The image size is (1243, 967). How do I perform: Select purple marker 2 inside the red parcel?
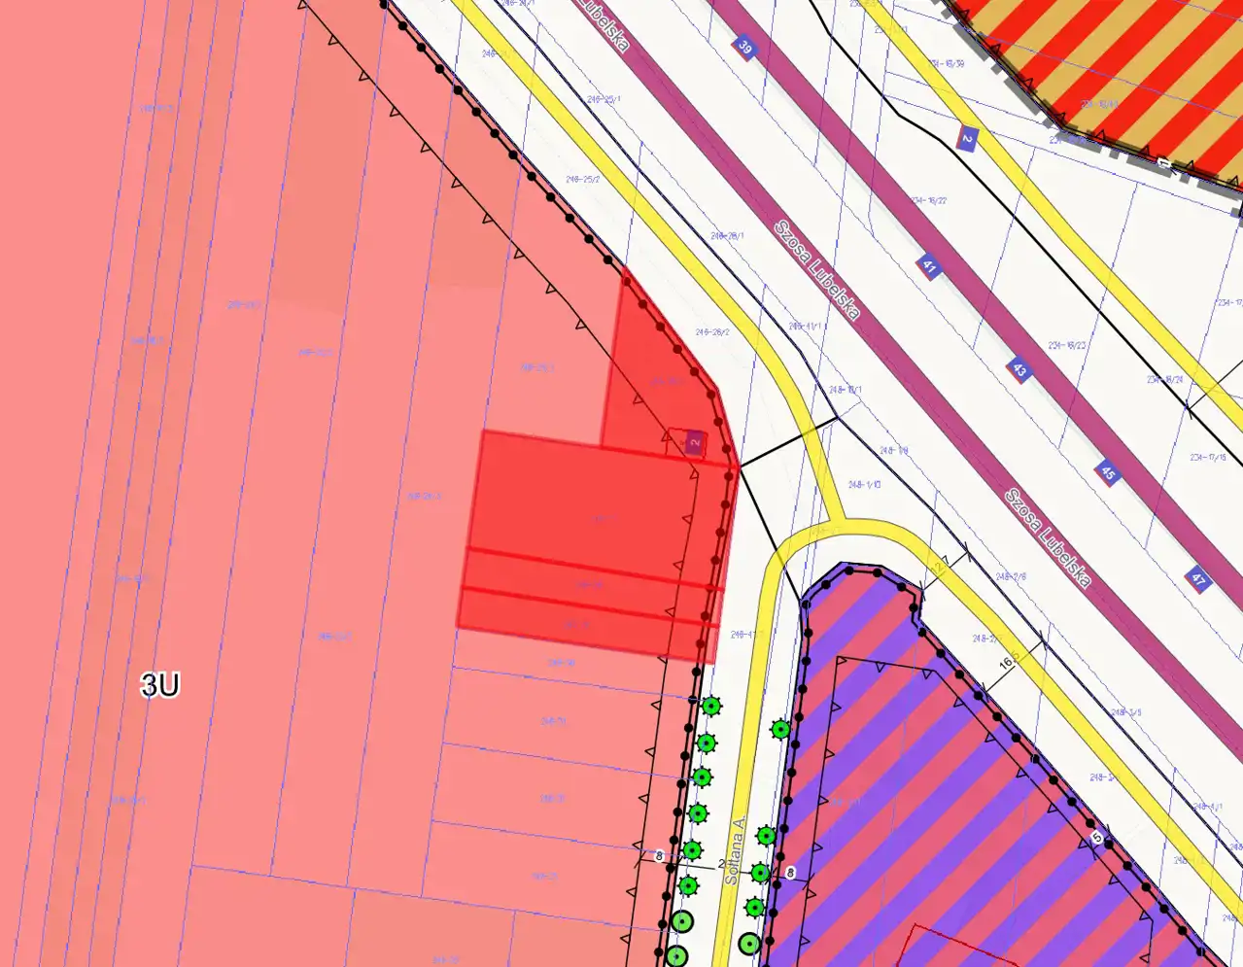[694, 442]
